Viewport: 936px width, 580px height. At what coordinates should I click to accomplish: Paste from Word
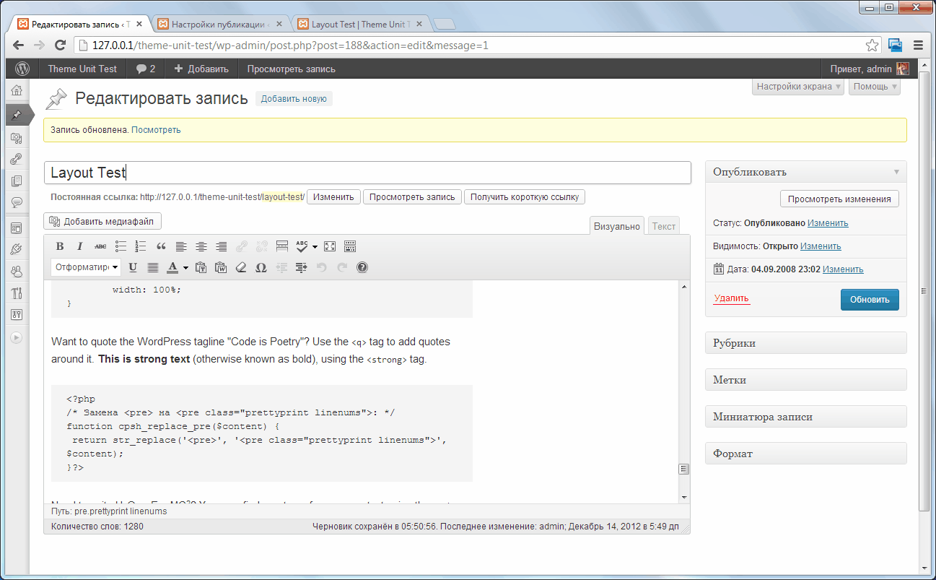[221, 267]
